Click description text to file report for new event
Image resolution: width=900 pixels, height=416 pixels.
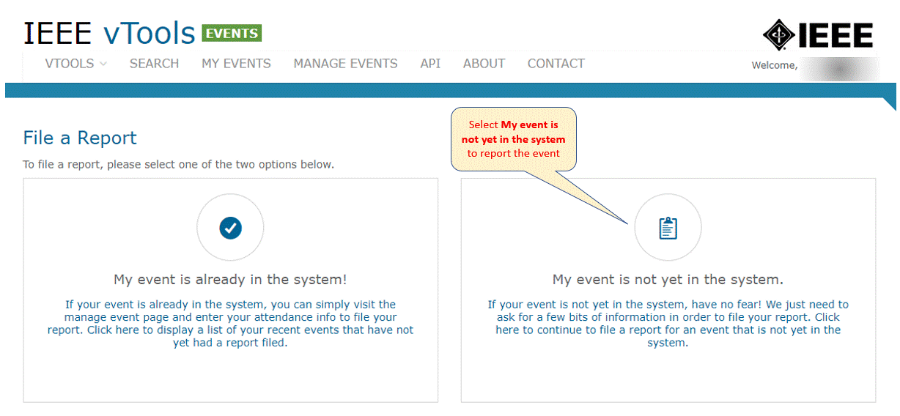point(668,324)
